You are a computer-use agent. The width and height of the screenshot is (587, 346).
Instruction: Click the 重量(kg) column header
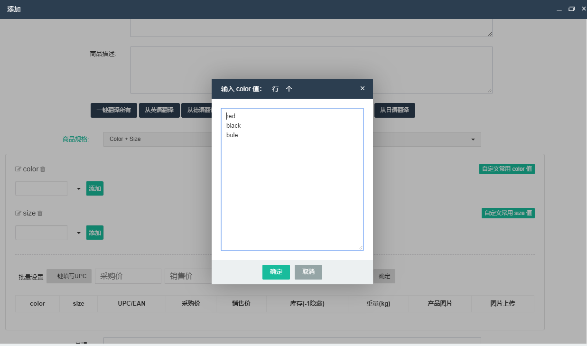point(378,304)
